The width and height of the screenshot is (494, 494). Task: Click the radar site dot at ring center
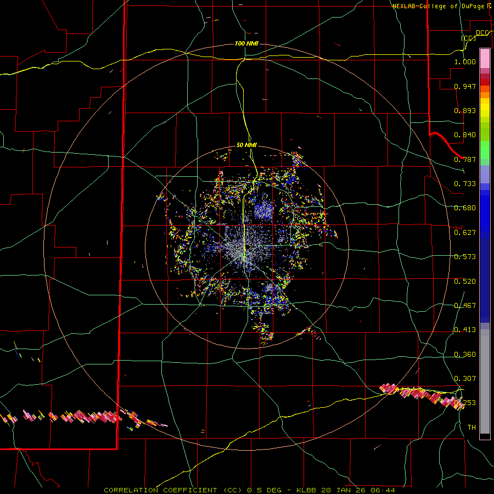pos(247,247)
